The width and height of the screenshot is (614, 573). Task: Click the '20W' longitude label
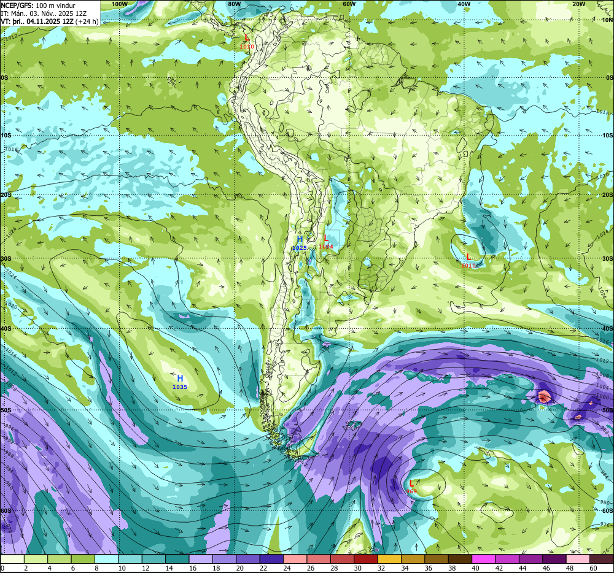click(579, 4)
